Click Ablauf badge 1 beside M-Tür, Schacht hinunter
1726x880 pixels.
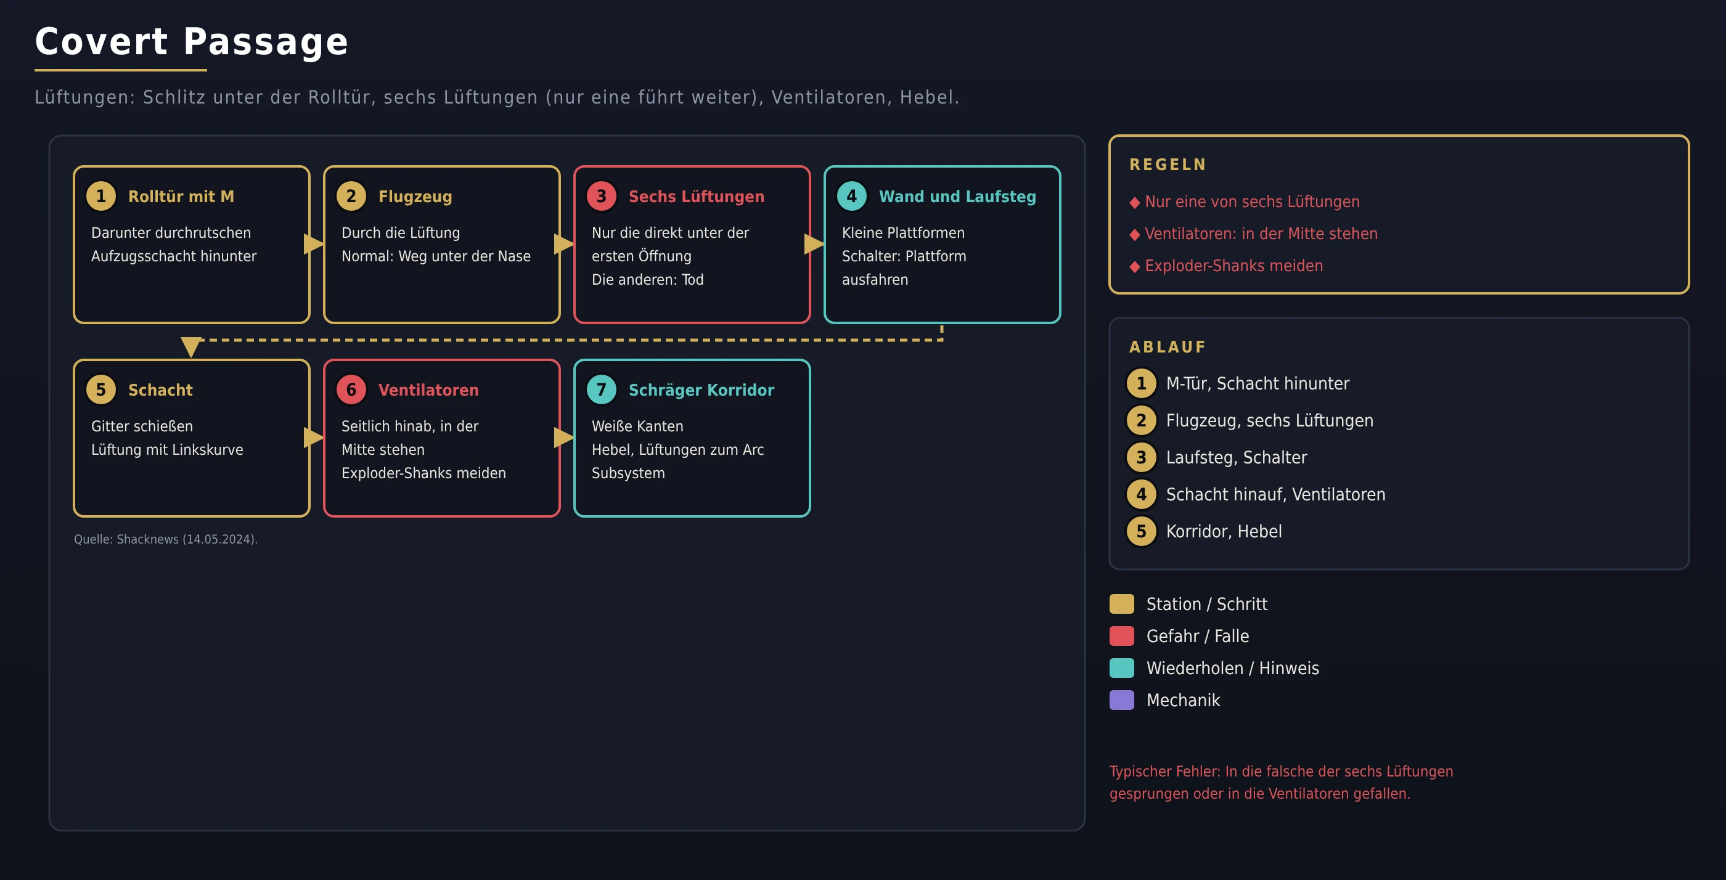(x=1142, y=384)
